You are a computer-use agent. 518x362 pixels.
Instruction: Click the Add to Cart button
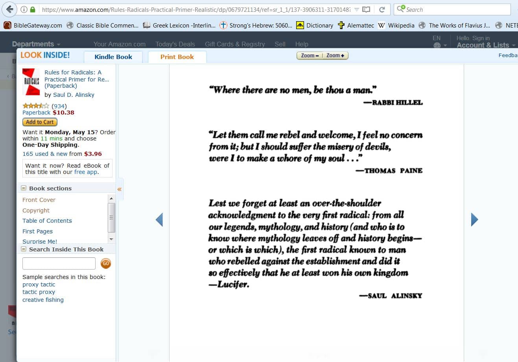40,122
